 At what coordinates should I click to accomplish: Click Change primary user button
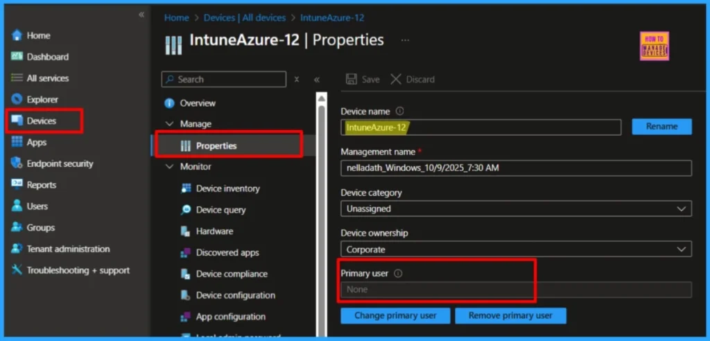395,315
